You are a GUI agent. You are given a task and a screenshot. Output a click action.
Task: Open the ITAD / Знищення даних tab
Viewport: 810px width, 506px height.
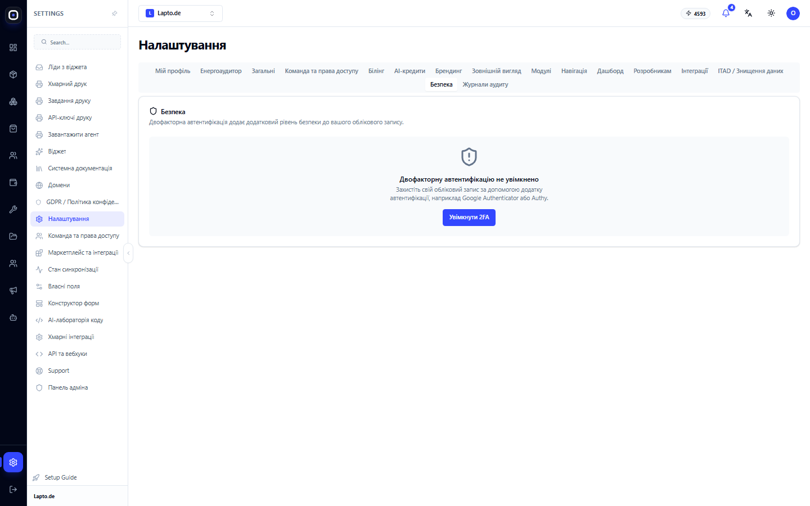coord(750,71)
